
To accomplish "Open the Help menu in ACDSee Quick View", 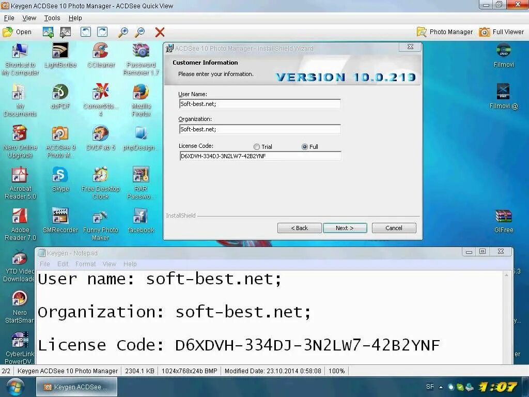I will tap(75, 18).
